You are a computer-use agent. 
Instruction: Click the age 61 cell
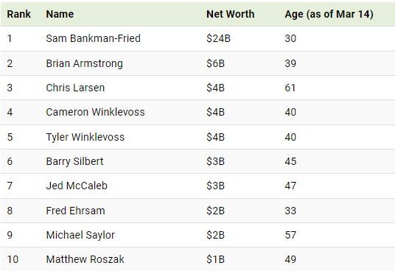(290, 88)
